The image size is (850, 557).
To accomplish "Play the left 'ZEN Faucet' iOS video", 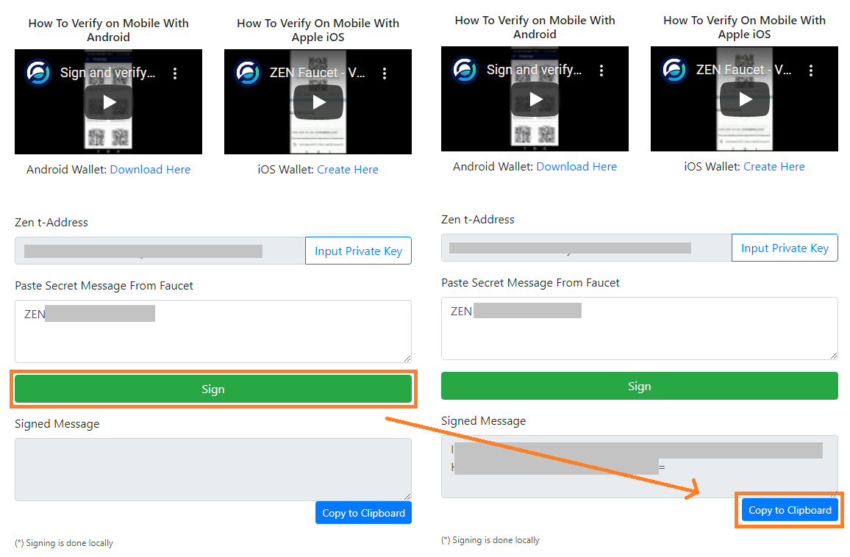I will coord(318,102).
